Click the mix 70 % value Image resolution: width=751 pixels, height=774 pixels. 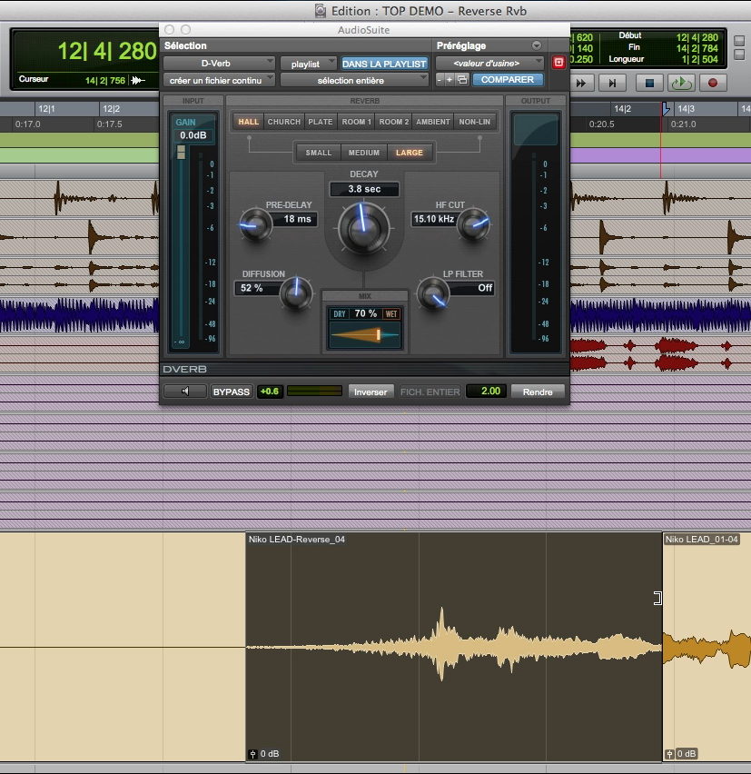[366, 313]
